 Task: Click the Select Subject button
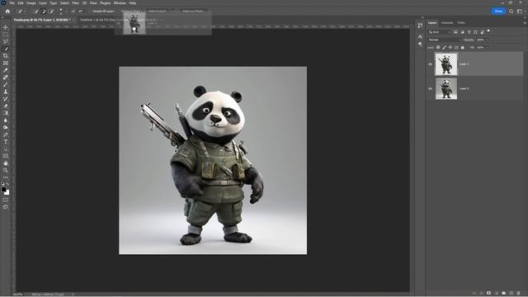point(158,11)
